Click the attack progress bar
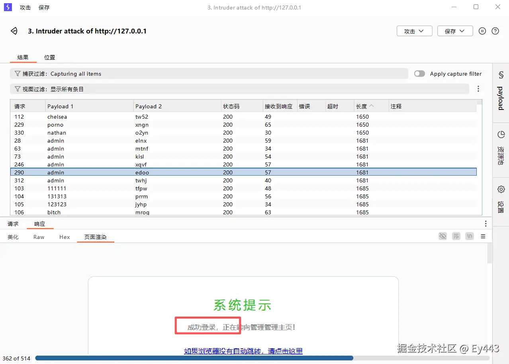Viewport: 509px width, 364px height. pyautogui.click(x=262, y=358)
